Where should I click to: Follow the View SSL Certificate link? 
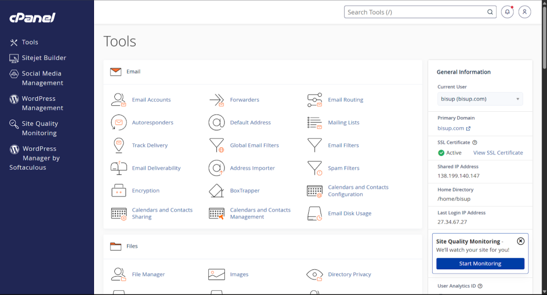pyautogui.click(x=498, y=153)
